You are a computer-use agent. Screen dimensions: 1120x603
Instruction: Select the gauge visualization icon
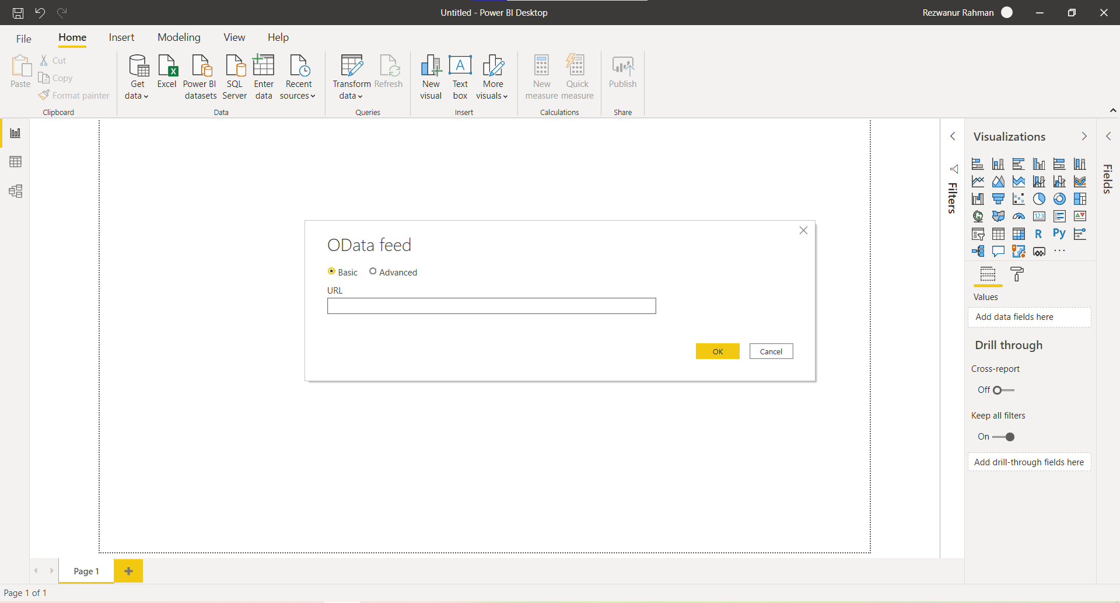coord(1019,216)
